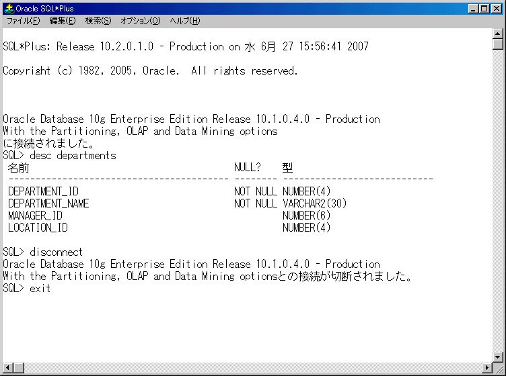Click the 'exit' command text
The image size is (506, 376).
point(40,288)
